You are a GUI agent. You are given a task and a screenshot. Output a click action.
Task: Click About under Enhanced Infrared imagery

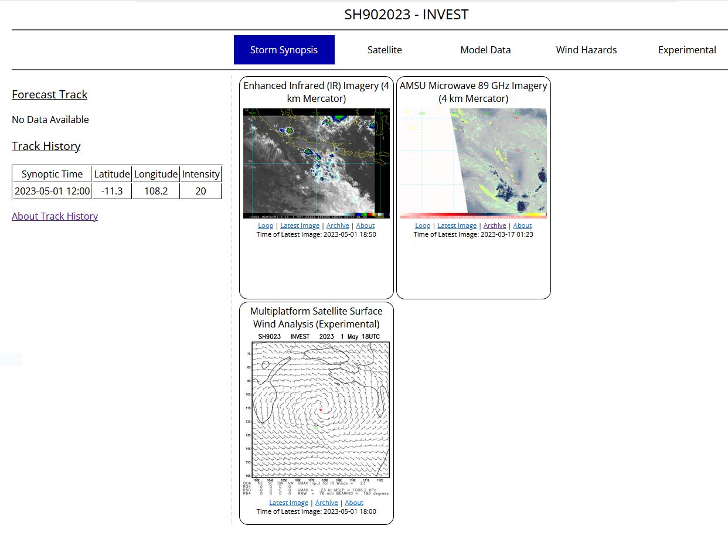click(365, 226)
